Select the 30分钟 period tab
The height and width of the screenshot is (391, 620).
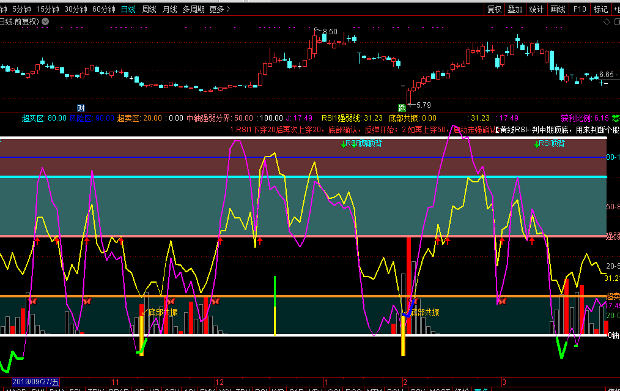coord(76,9)
